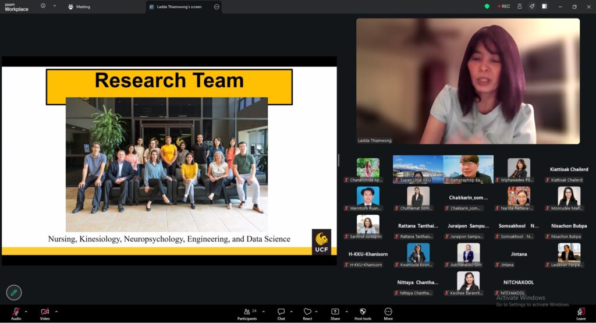Open Ladda Thiamwong's screen share options
This screenshot has height=323, width=596.
click(x=217, y=7)
